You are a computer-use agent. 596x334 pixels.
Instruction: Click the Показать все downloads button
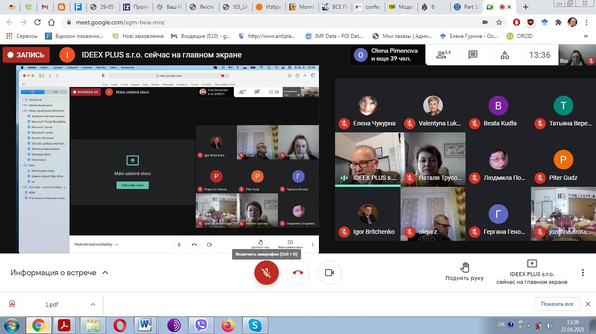[557, 304]
